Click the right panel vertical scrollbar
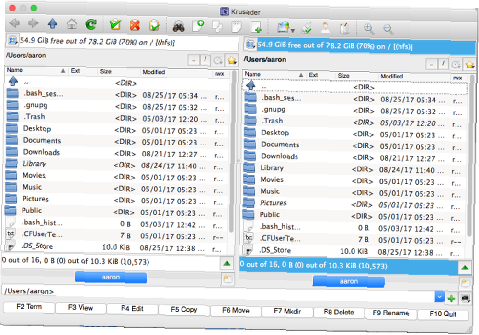Screen dimensions: 479x335 471,156
